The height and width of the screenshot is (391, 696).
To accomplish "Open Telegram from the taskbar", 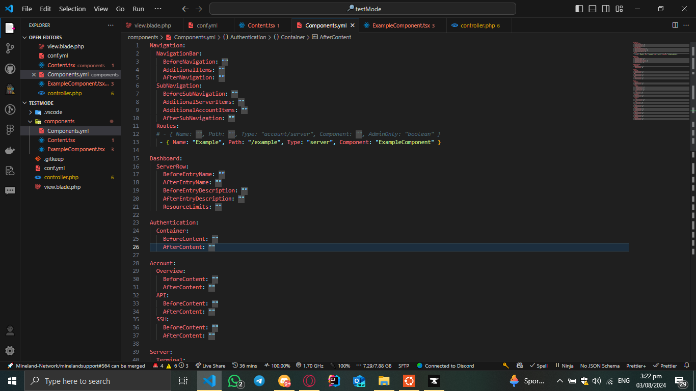I will pyautogui.click(x=259, y=381).
